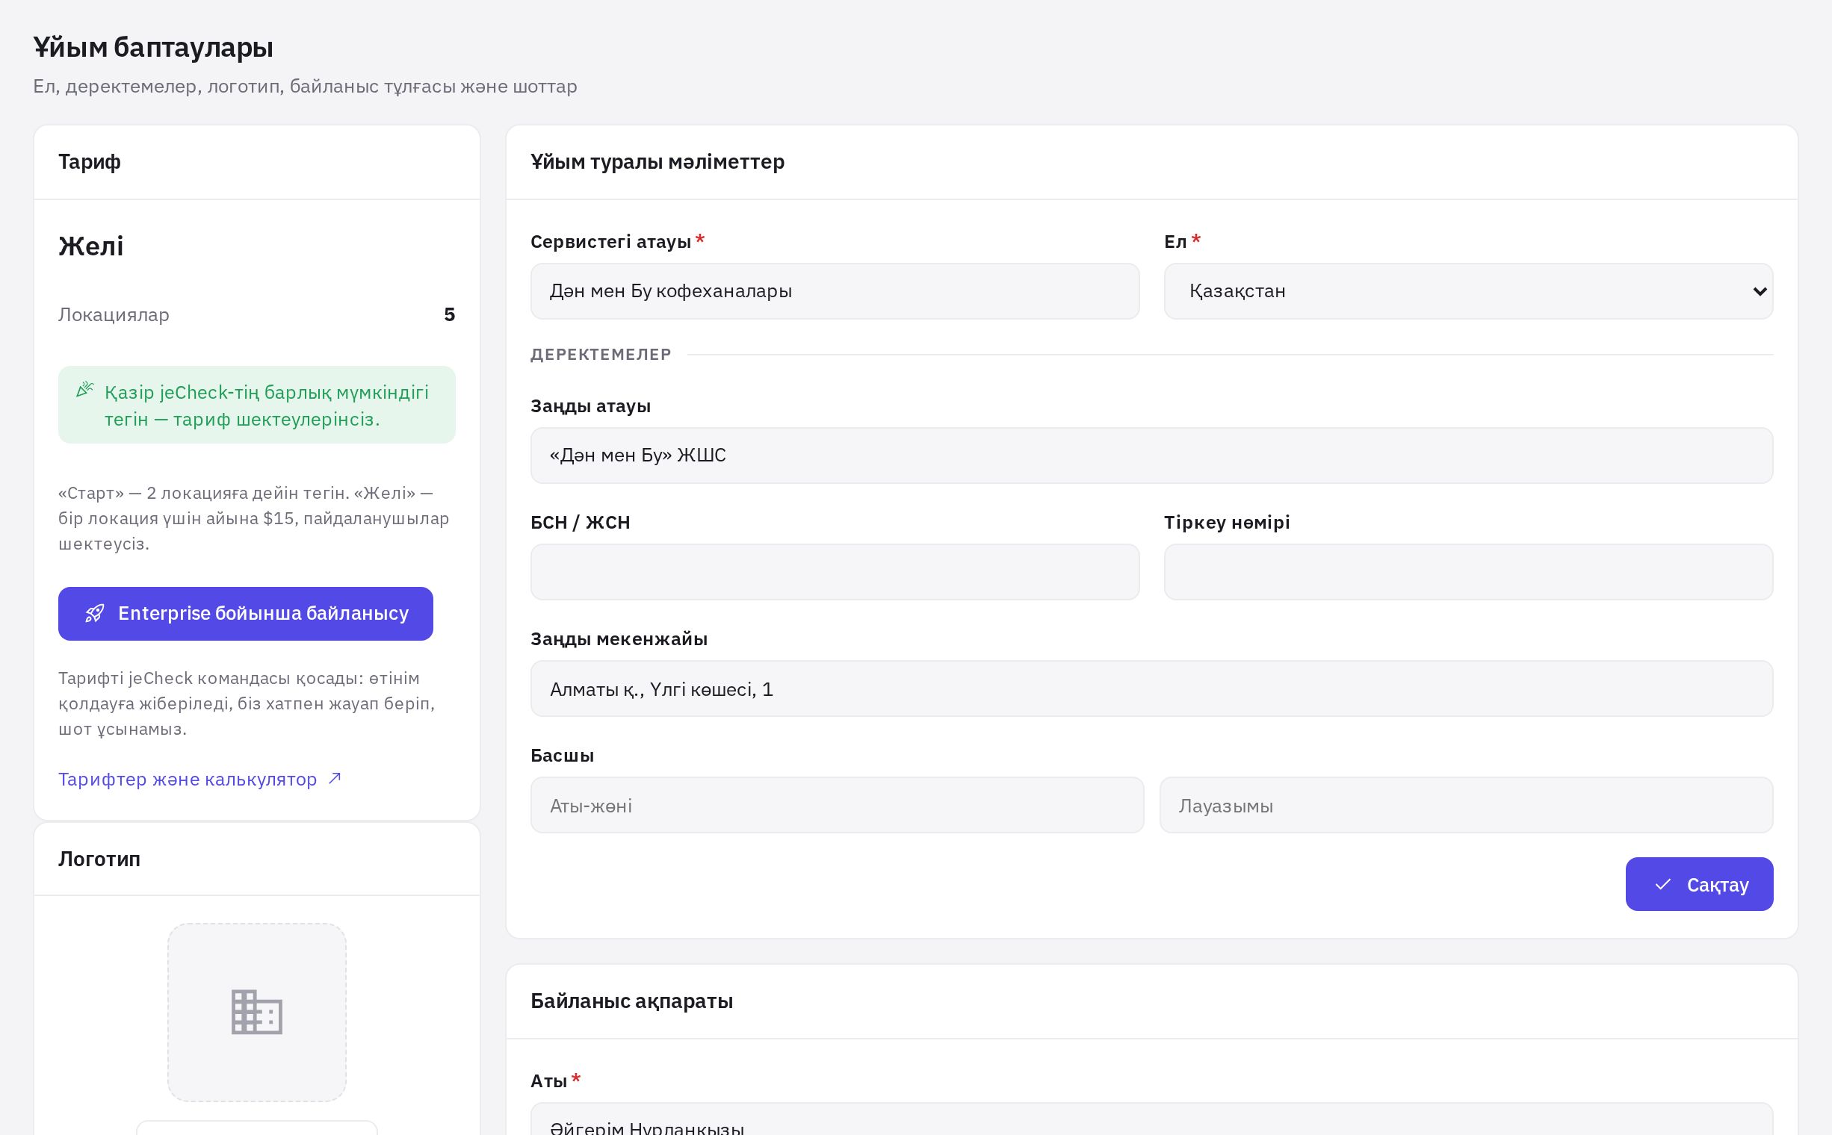Image resolution: width=1832 pixels, height=1135 pixels.
Task: Click the external link arrow icon
Action: click(x=335, y=778)
